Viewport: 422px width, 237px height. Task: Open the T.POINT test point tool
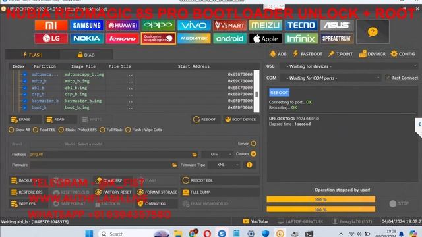click(x=340, y=54)
